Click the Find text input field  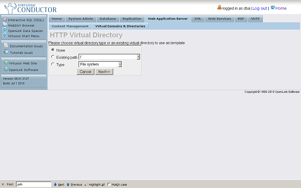click(x=33, y=184)
